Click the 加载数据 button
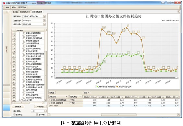The image size is (183, 126). pos(18,107)
